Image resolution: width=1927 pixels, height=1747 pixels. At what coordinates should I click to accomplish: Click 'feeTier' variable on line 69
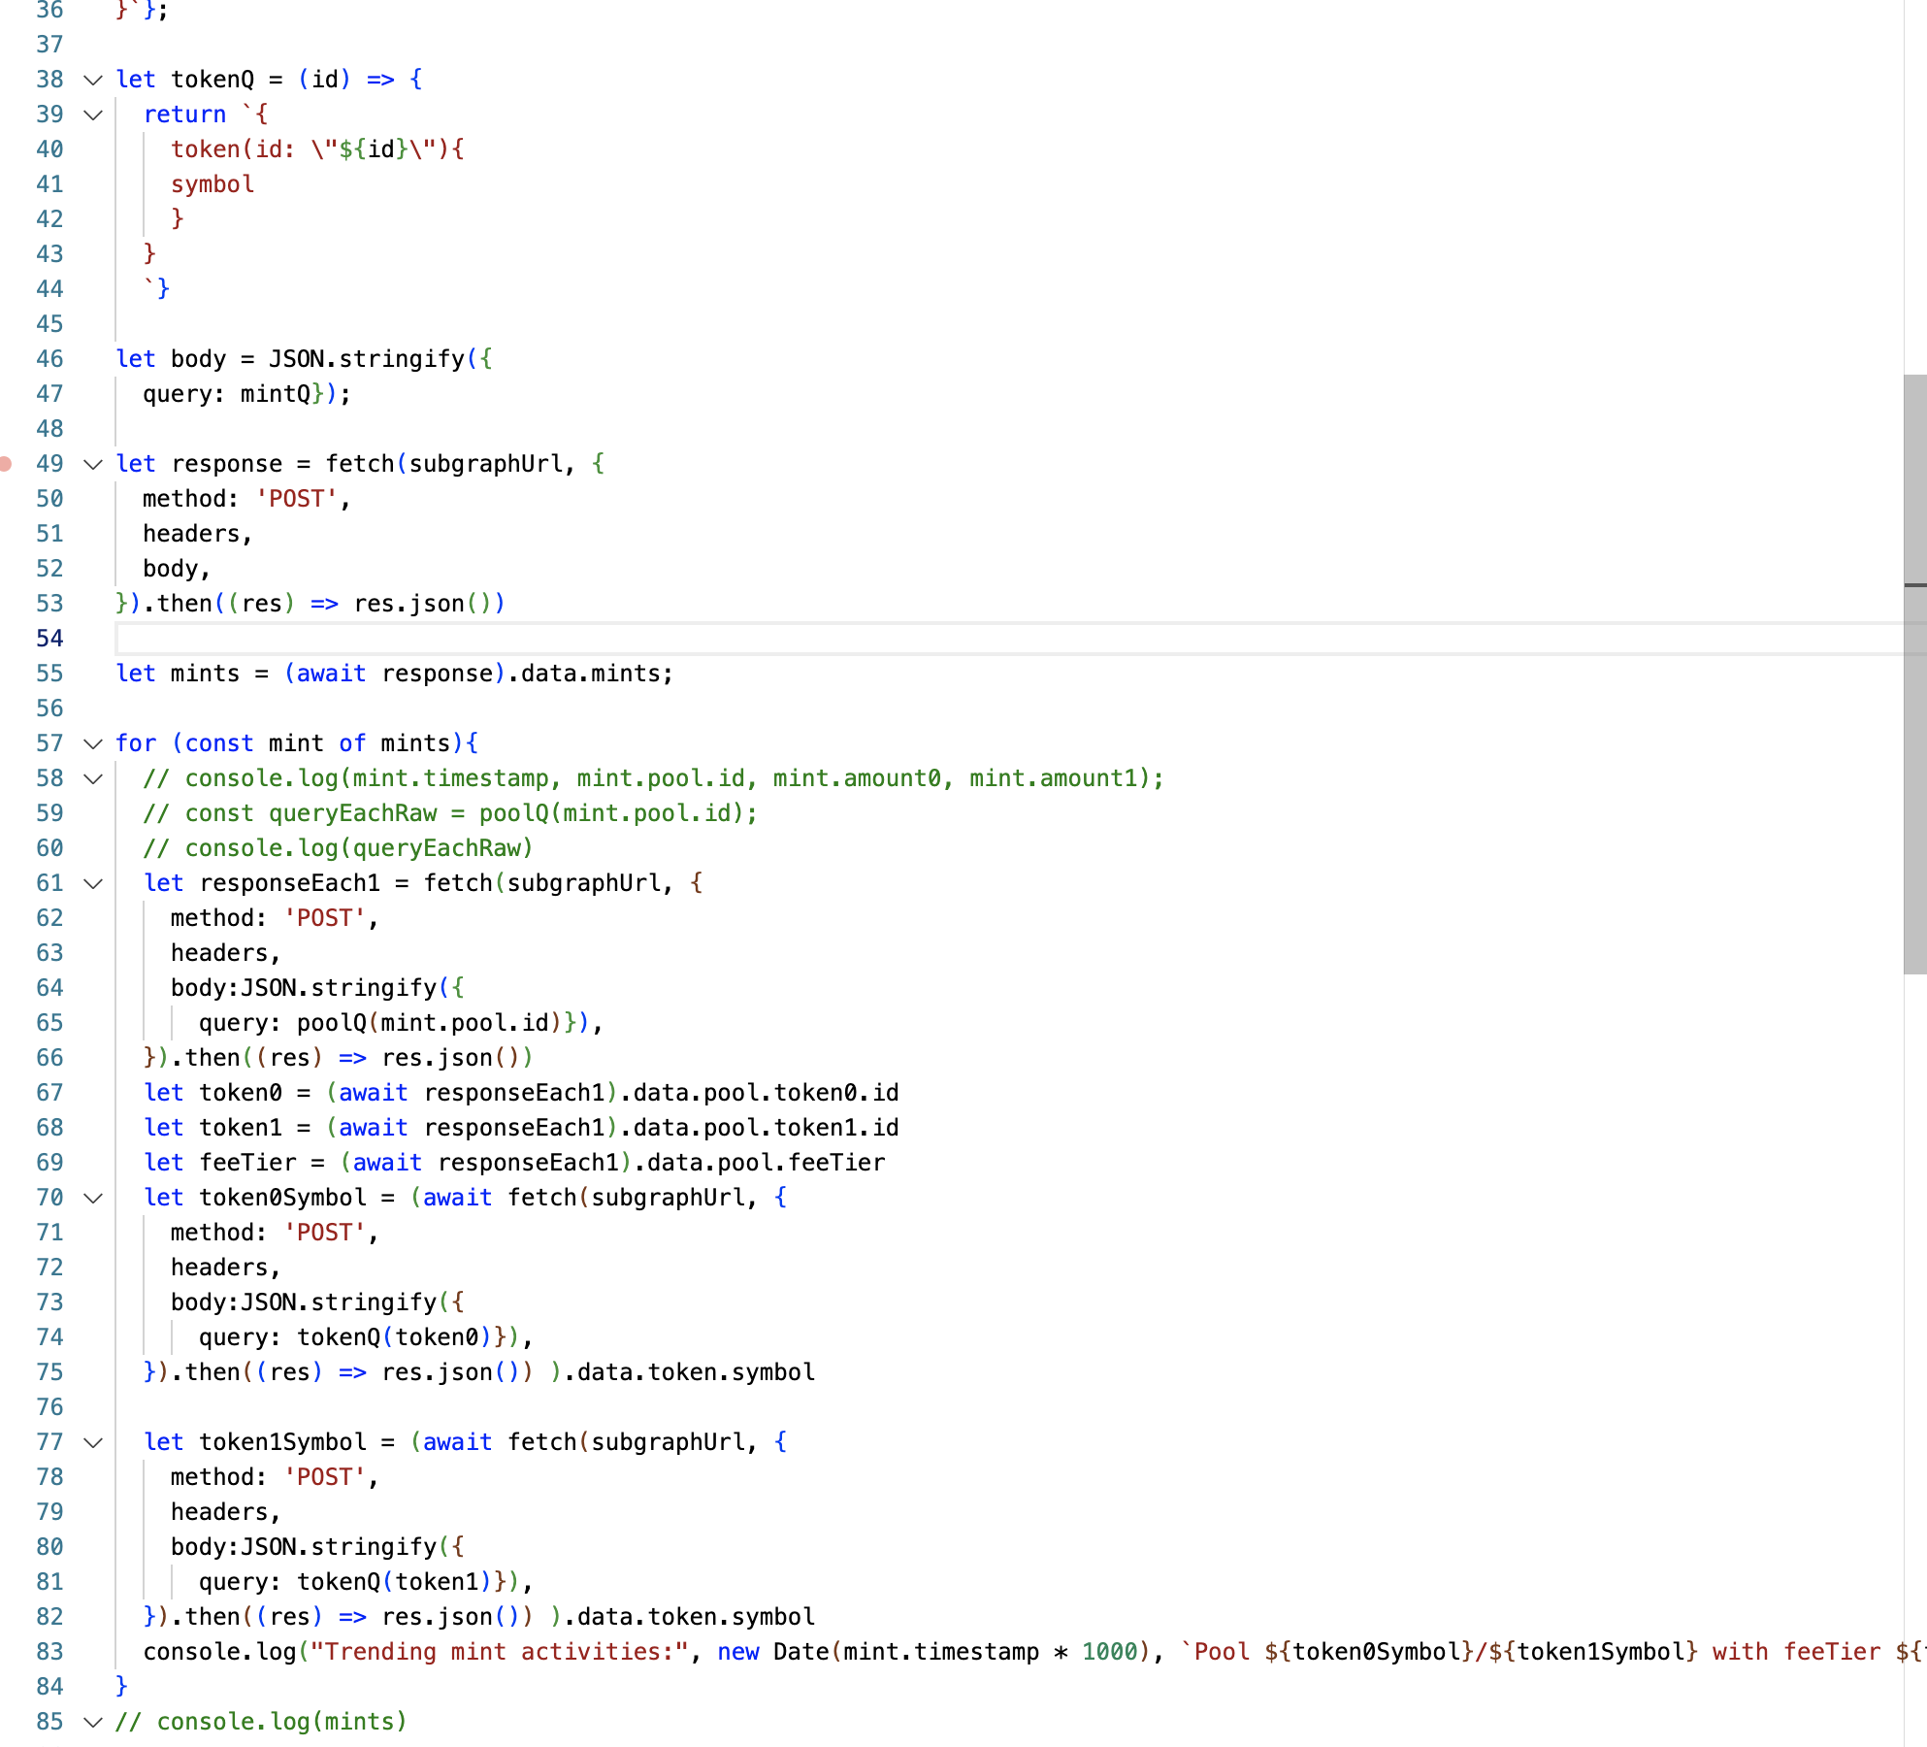(248, 1163)
